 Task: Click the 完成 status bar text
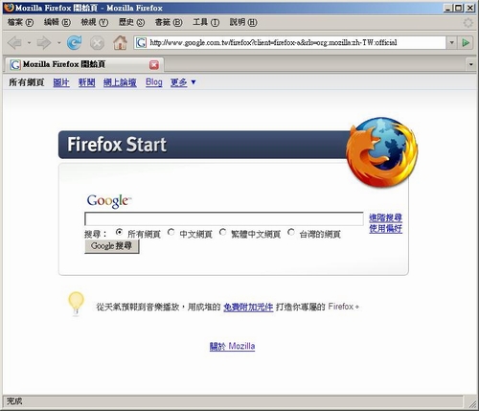point(14,401)
